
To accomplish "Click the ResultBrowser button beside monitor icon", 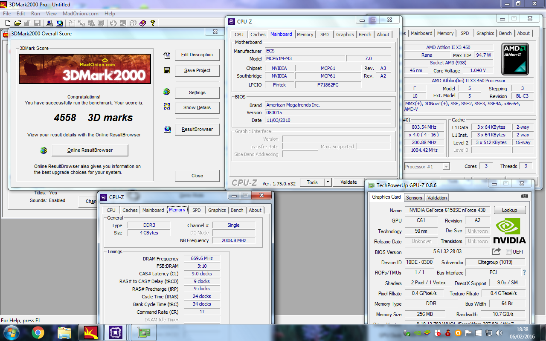I will click(x=197, y=130).
